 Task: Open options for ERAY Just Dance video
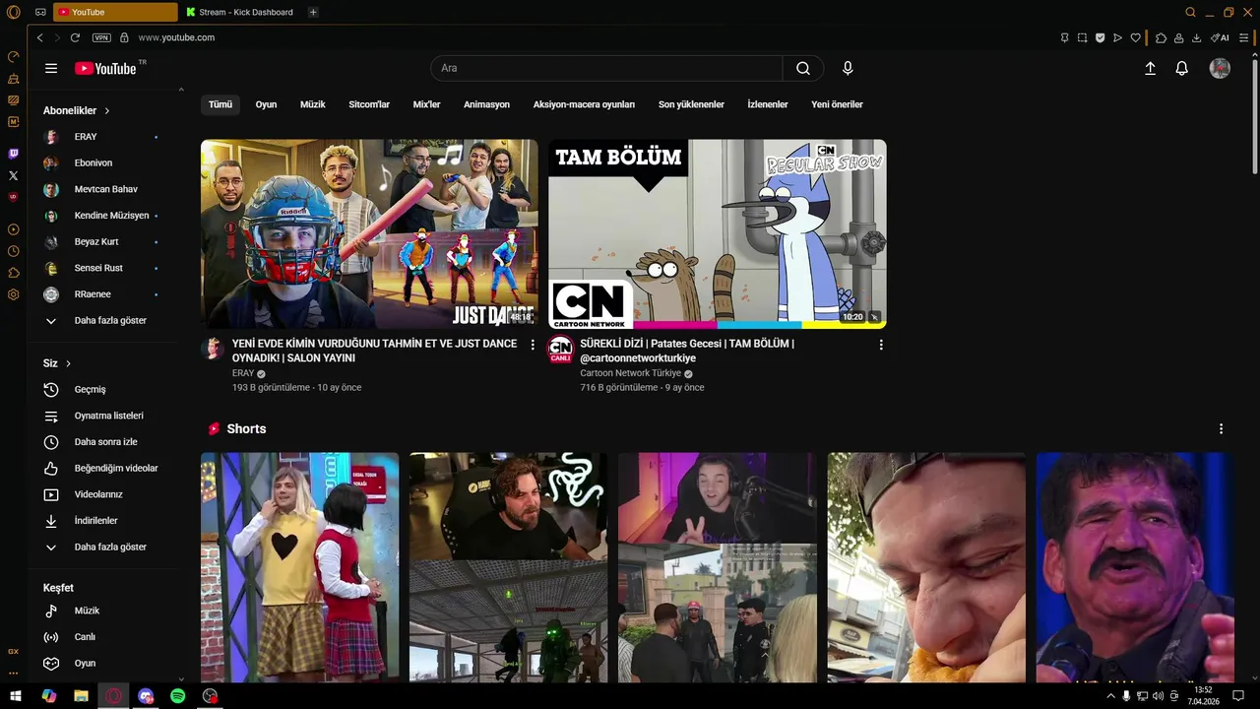[533, 345]
